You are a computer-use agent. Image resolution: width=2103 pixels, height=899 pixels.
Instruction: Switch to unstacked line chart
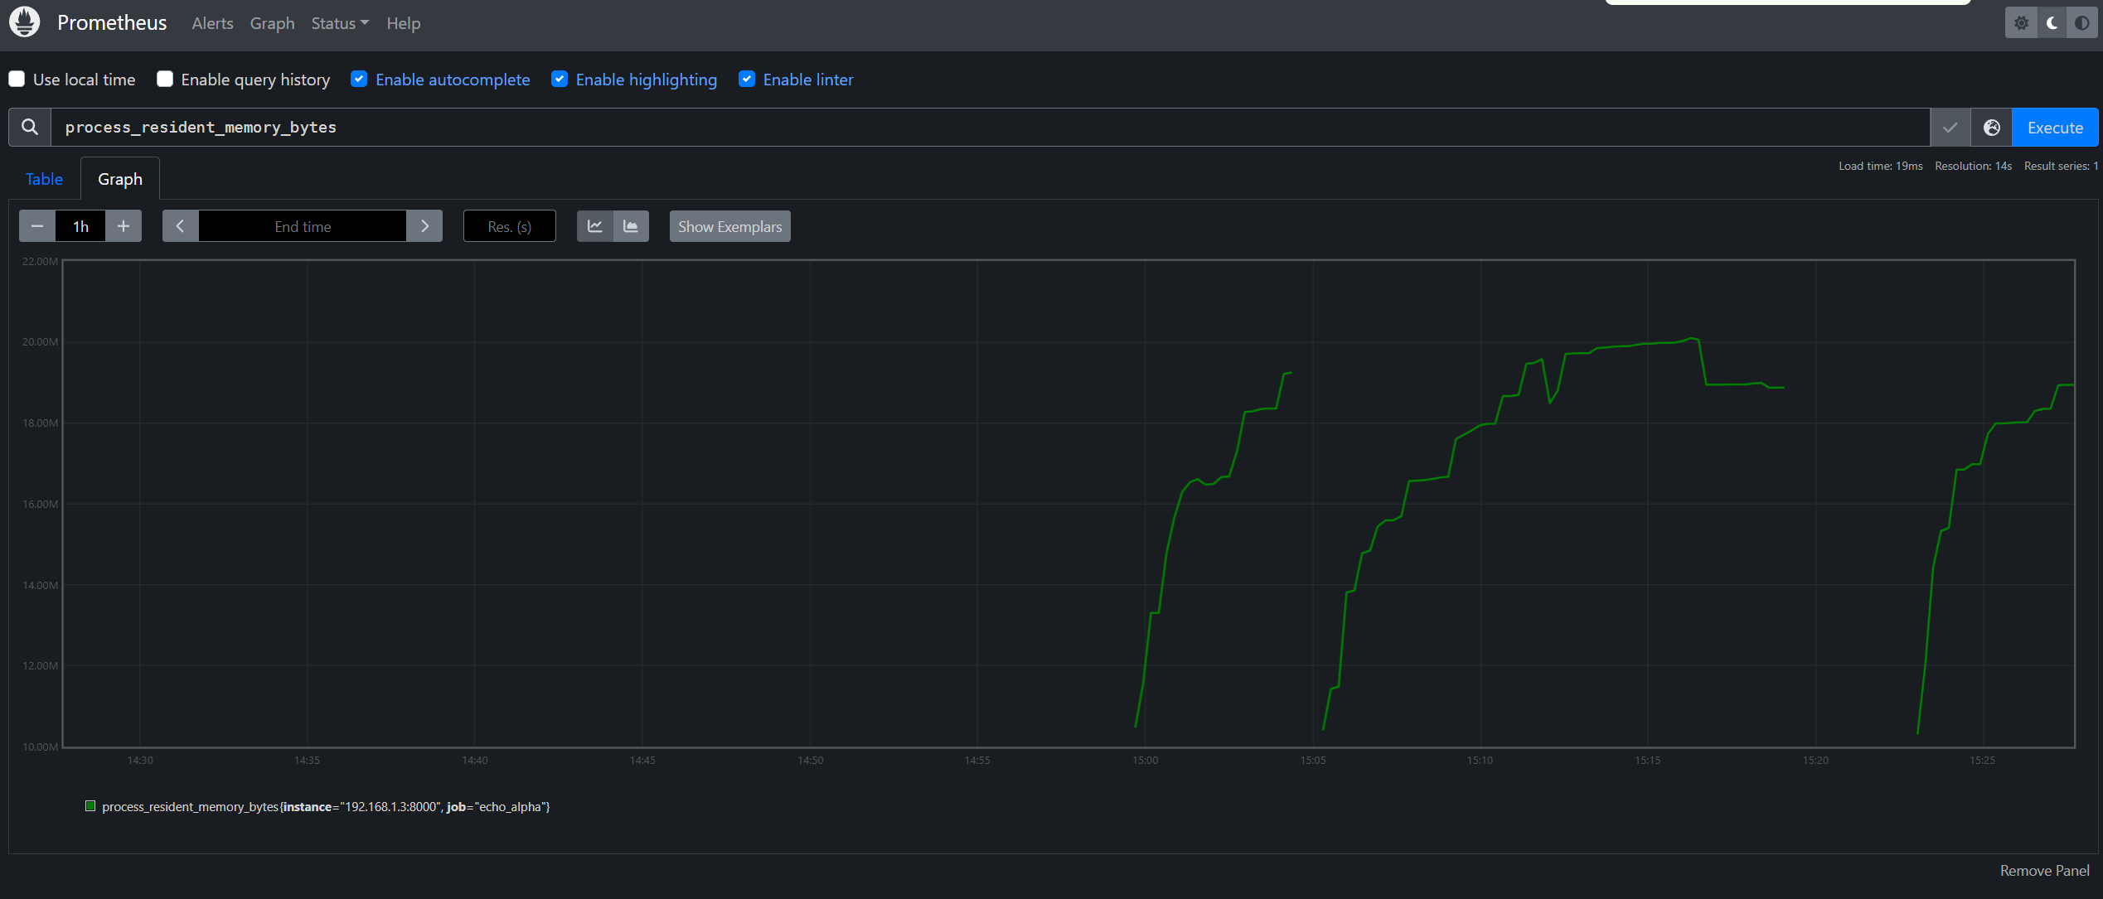pyautogui.click(x=594, y=226)
